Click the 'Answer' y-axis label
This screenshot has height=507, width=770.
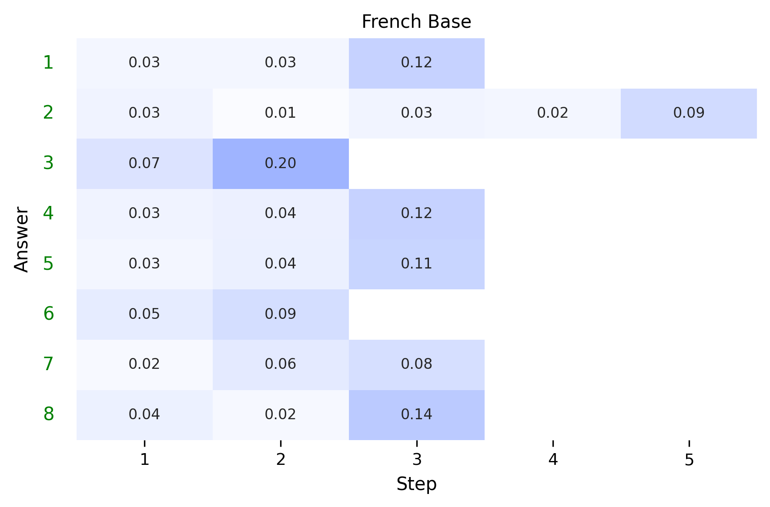21,239
